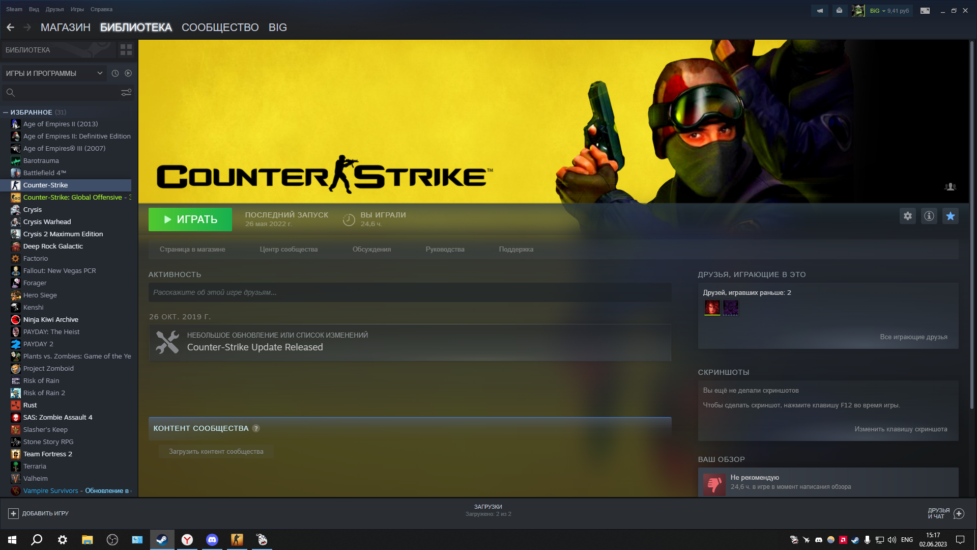Toggle show ready-to-play games filter
This screenshot has width=977, height=550.
point(128,73)
